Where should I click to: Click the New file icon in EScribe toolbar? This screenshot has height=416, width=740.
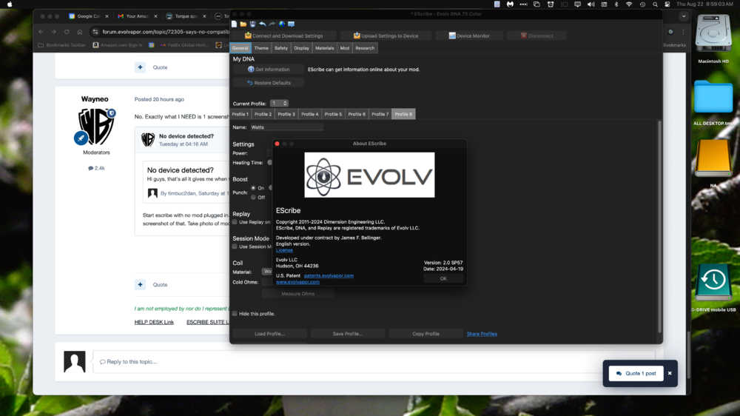pyautogui.click(x=235, y=24)
